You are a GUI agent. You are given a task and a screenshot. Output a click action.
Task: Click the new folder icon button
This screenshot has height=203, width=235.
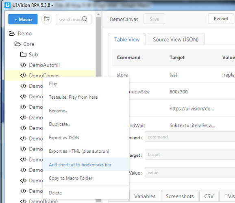click(47, 19)
